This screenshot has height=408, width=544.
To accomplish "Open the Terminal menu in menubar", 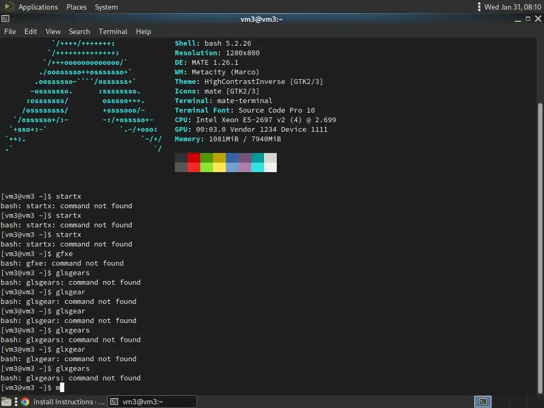I will tap(113, 31).
